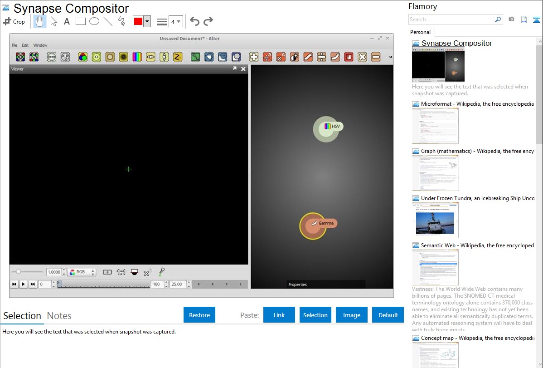This screenshot has height=368, width=543.
Task: Select the arrow pointer tool
Action: [53, 21]
